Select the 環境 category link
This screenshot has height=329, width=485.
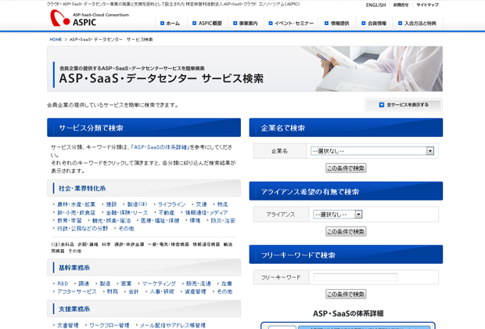click(x=195, y=221)
